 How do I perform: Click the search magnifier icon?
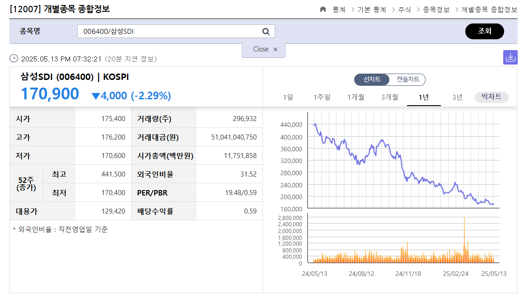tap(266, 31)
